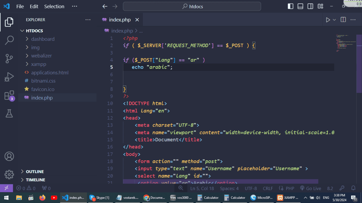Go back with the left arrow
Screen dimensions: 362x203
(105, 6)
